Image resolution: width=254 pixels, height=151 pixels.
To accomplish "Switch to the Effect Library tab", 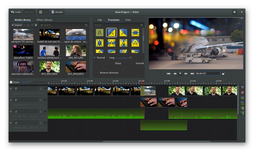I will pos(44,20).
